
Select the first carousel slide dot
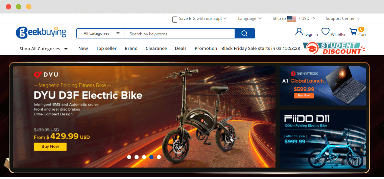(129, 157)
